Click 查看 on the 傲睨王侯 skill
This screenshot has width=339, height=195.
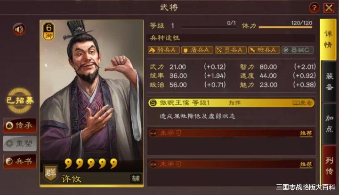pyautogui.click(x=302, y=103)
